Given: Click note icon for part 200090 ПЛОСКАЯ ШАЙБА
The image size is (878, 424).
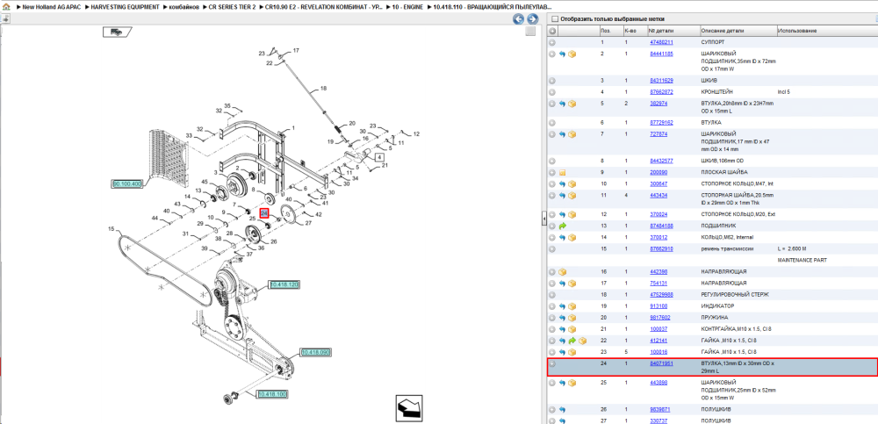Looking at the screenshot, I should tap(562, 173).
